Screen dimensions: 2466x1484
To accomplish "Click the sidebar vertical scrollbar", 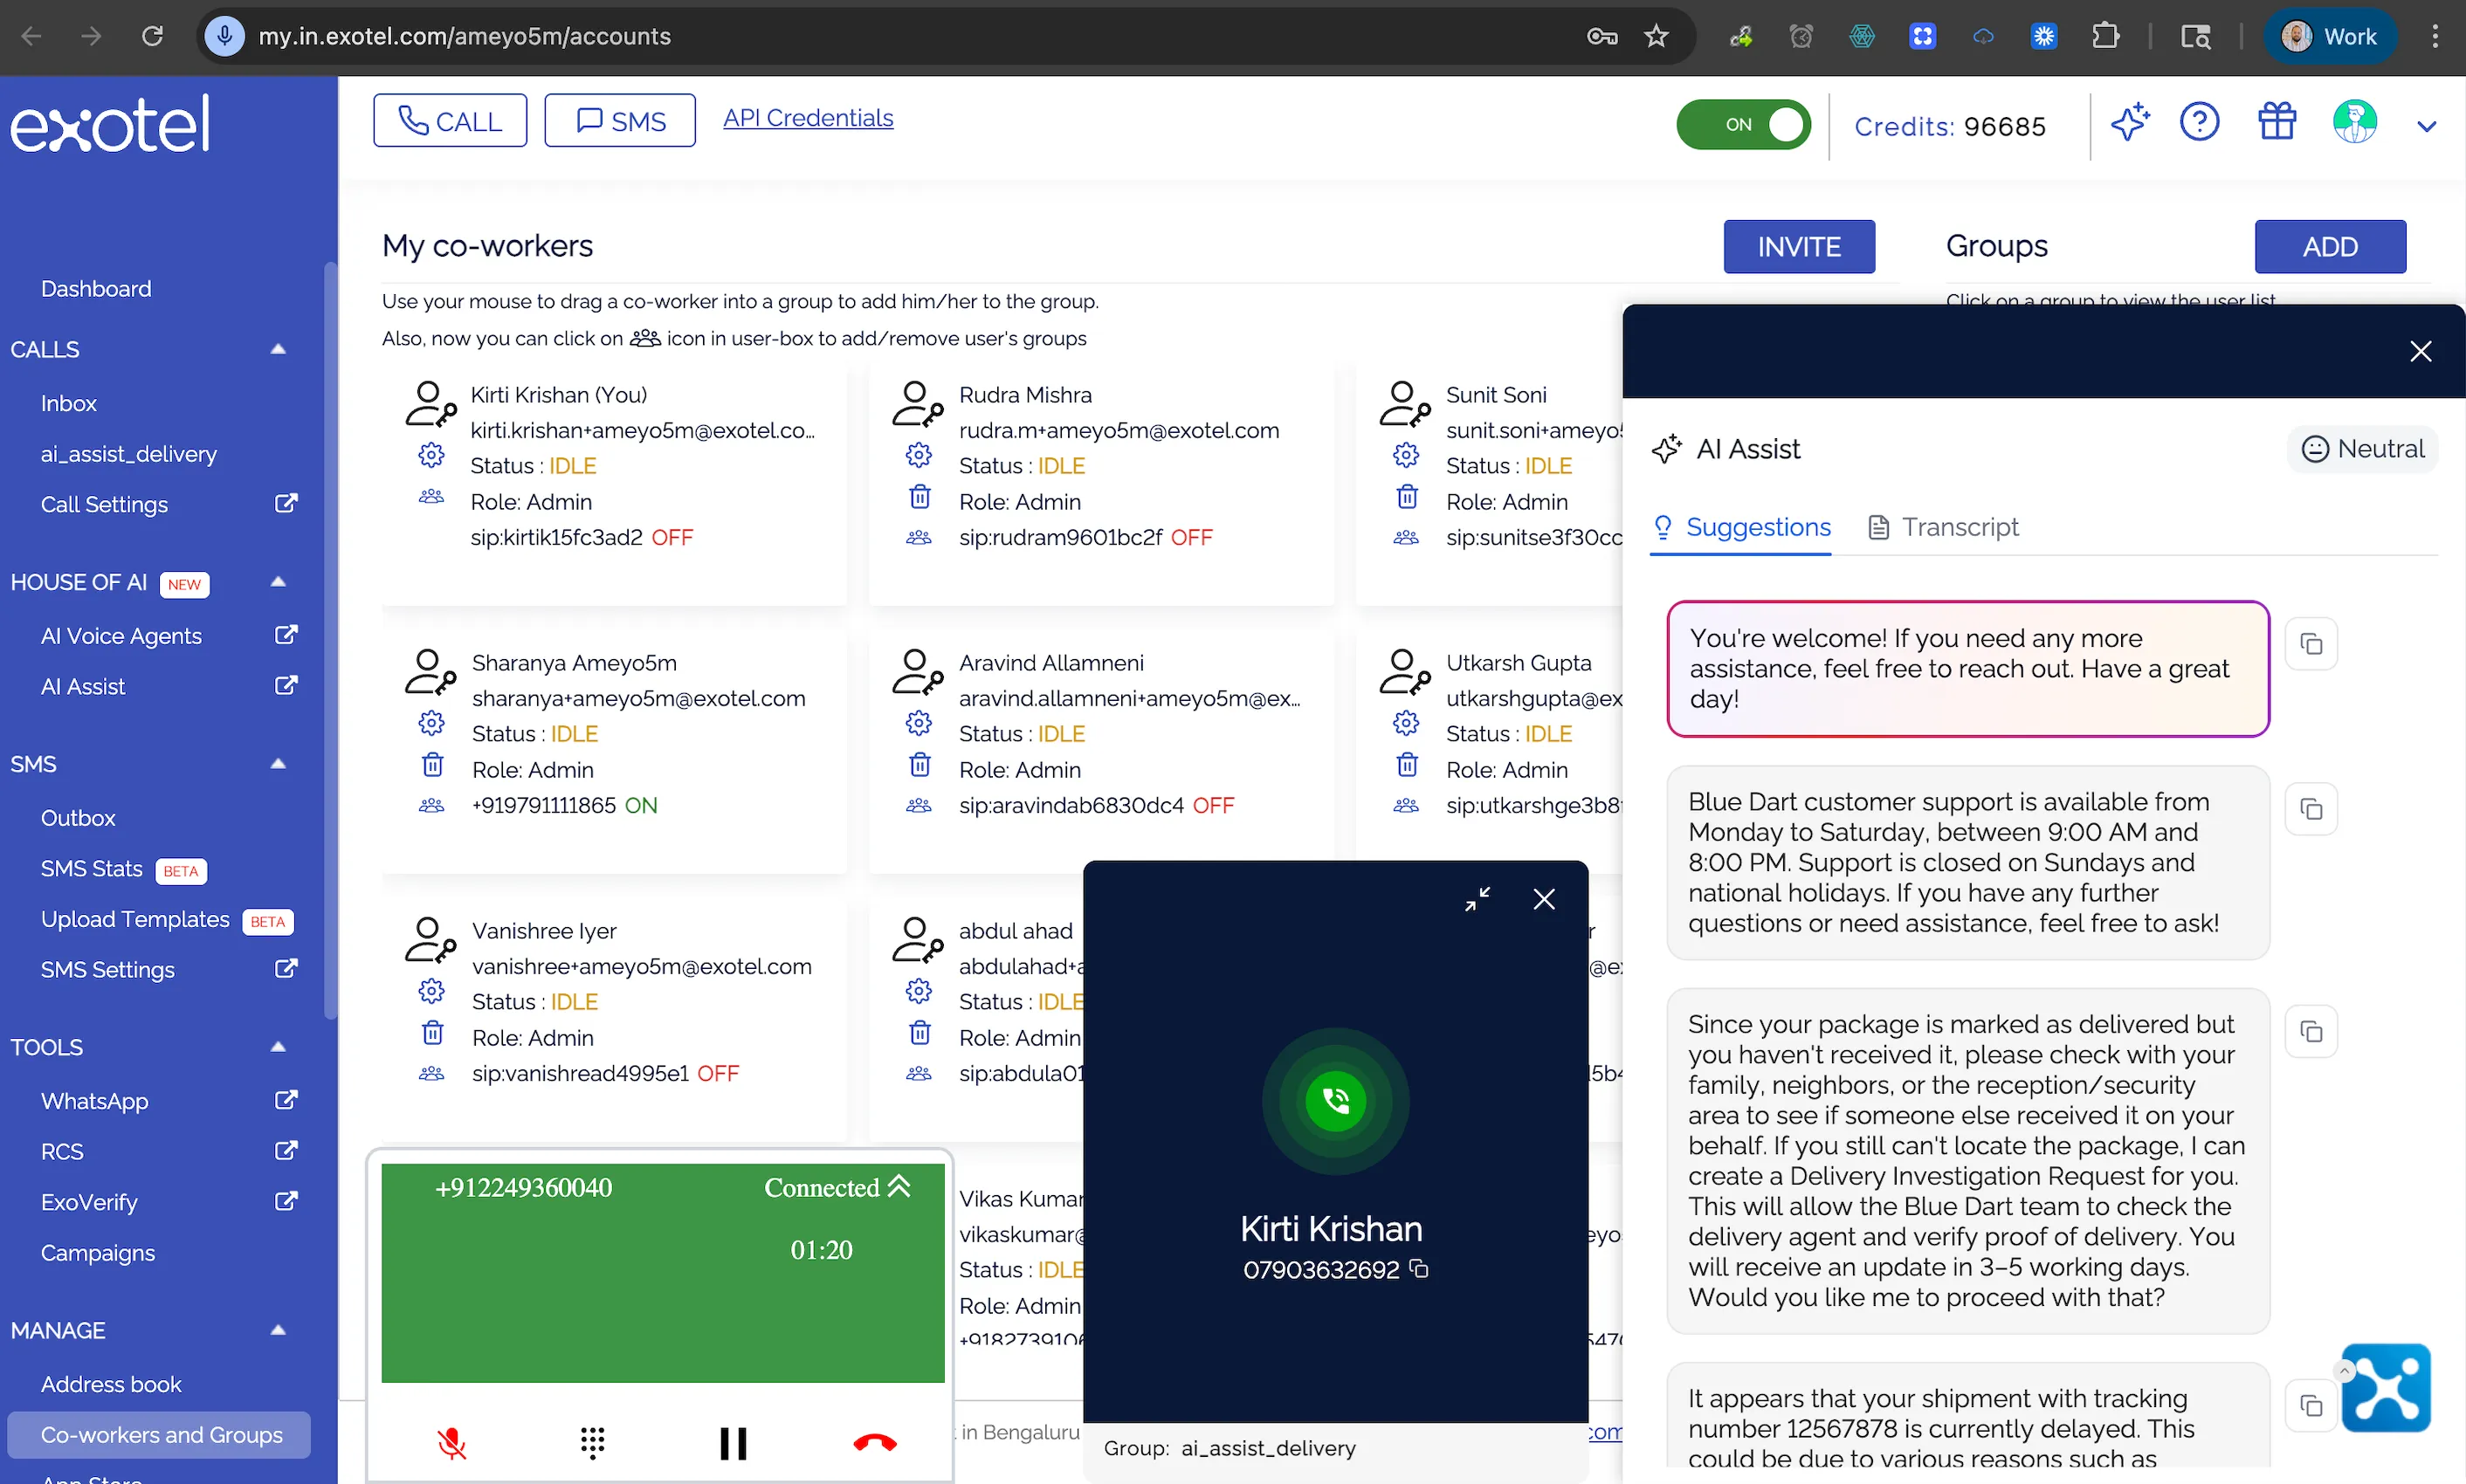I will point(330,640).
